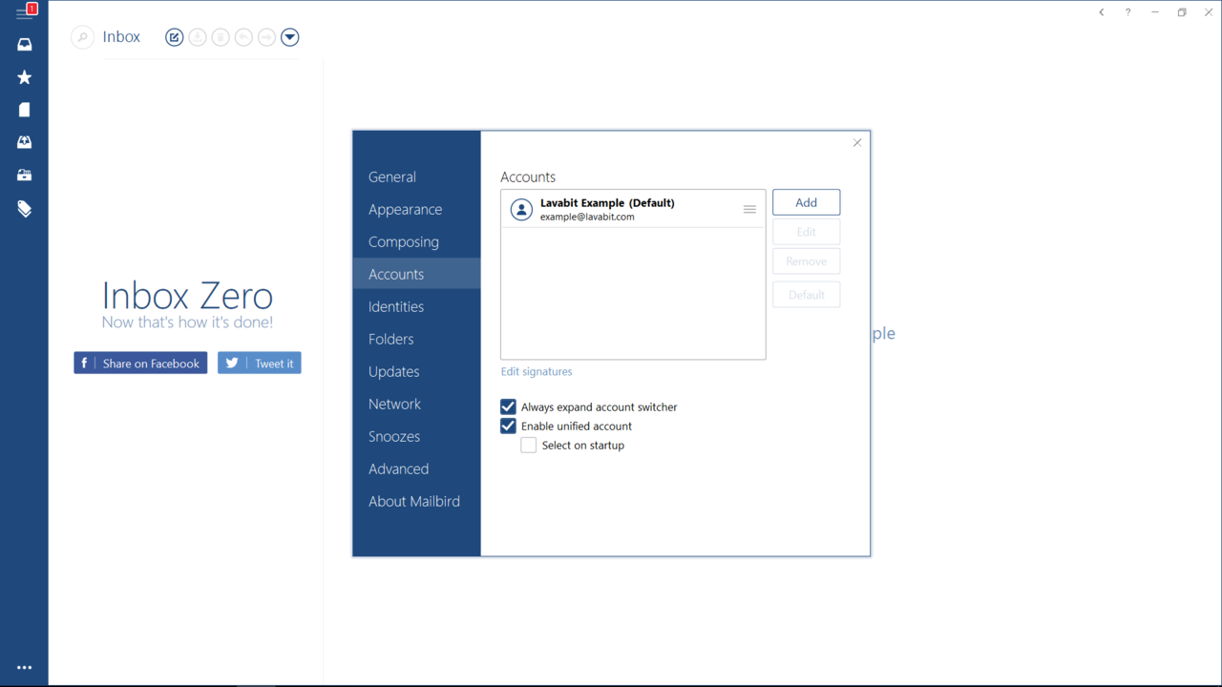Open the Tags icon in sidebar
Screen dimensions: 1222x687
pos(25,209)
